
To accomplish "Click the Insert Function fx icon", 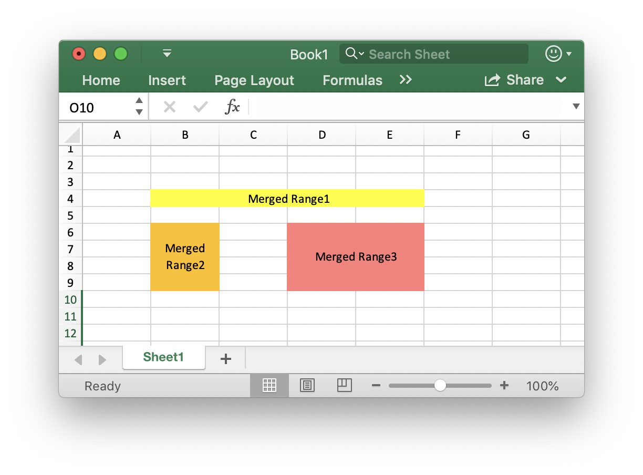I will point(233,106).
